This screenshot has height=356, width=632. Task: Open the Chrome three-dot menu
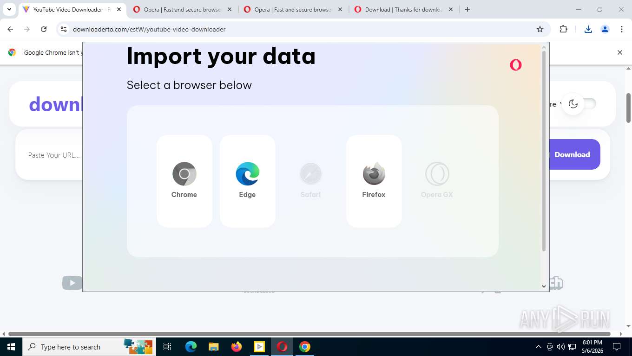click(622, 29)
